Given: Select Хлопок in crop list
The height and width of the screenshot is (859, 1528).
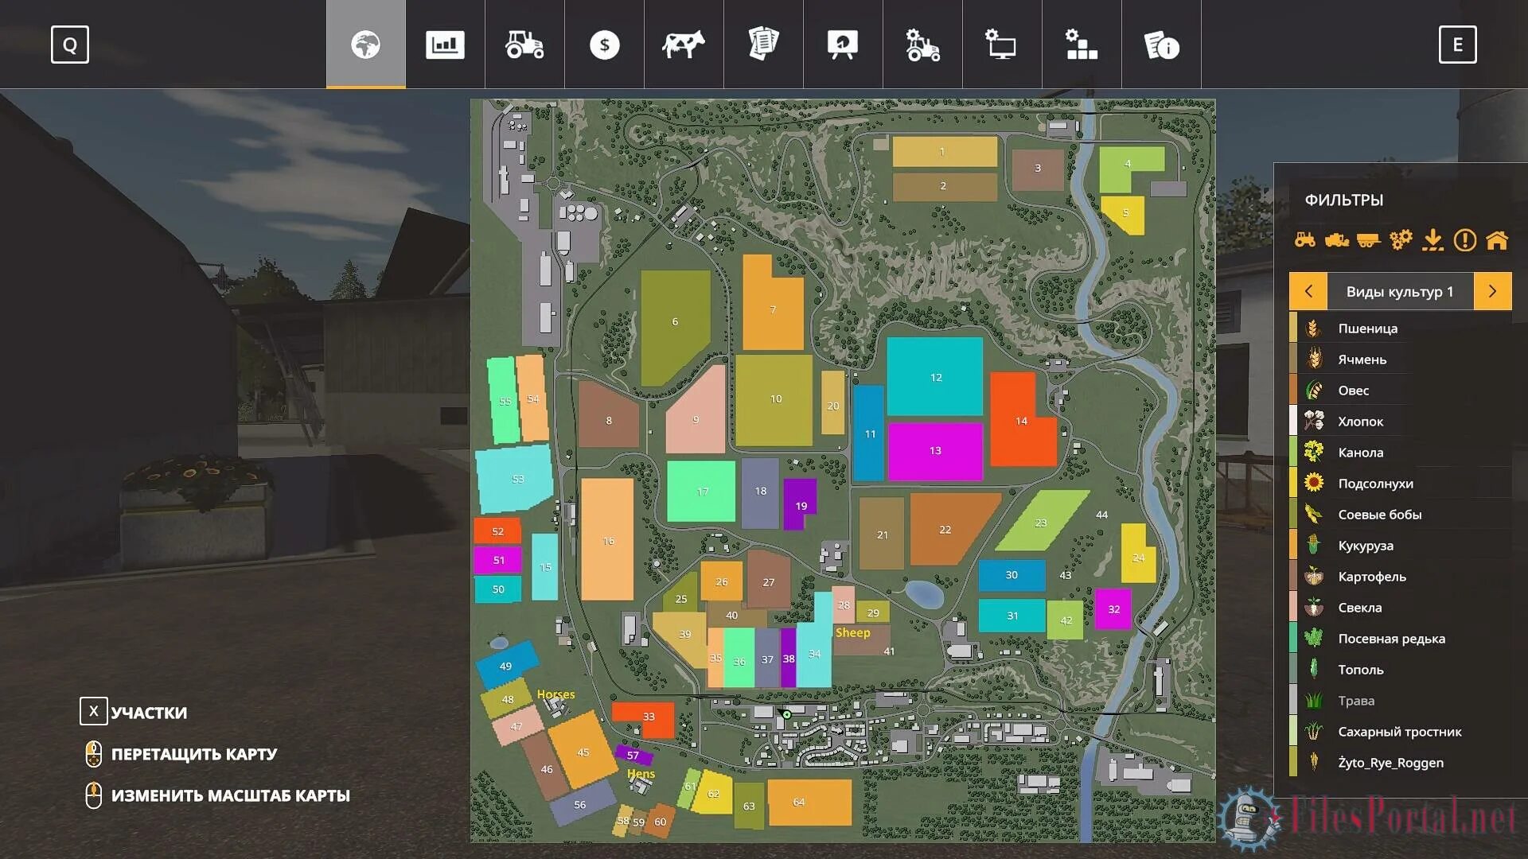Looking at the screenshot, I should click(1401, 422).
